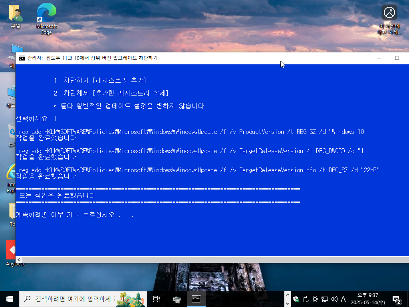Open Internet Explorer desktop icon
The height and width of the screenshot is (307, 409).
(11, 178)
